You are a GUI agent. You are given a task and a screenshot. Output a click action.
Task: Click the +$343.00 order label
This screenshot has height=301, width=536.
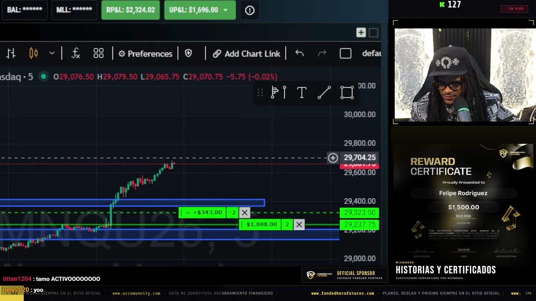pos(203,213)
